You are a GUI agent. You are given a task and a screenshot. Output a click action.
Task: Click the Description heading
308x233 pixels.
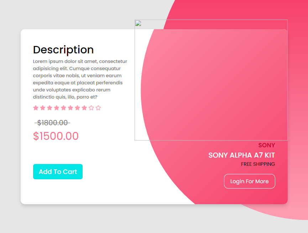pyautogui.click(x=63, y=50)
